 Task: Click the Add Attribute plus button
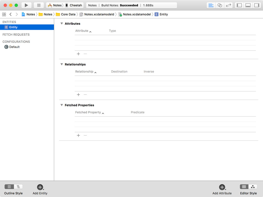tap(222, 187)
